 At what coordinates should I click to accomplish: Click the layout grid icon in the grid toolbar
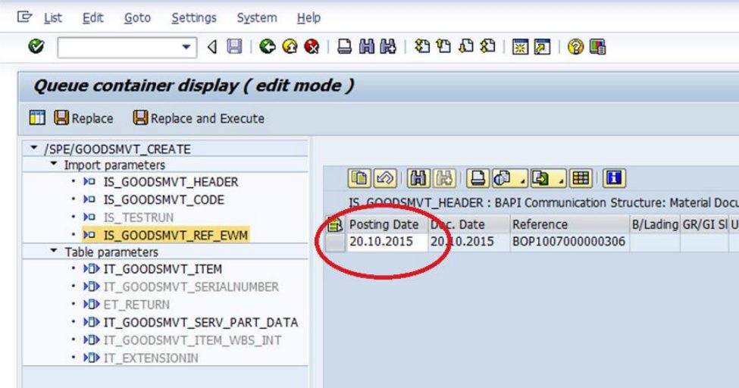(x=581, y=179)
